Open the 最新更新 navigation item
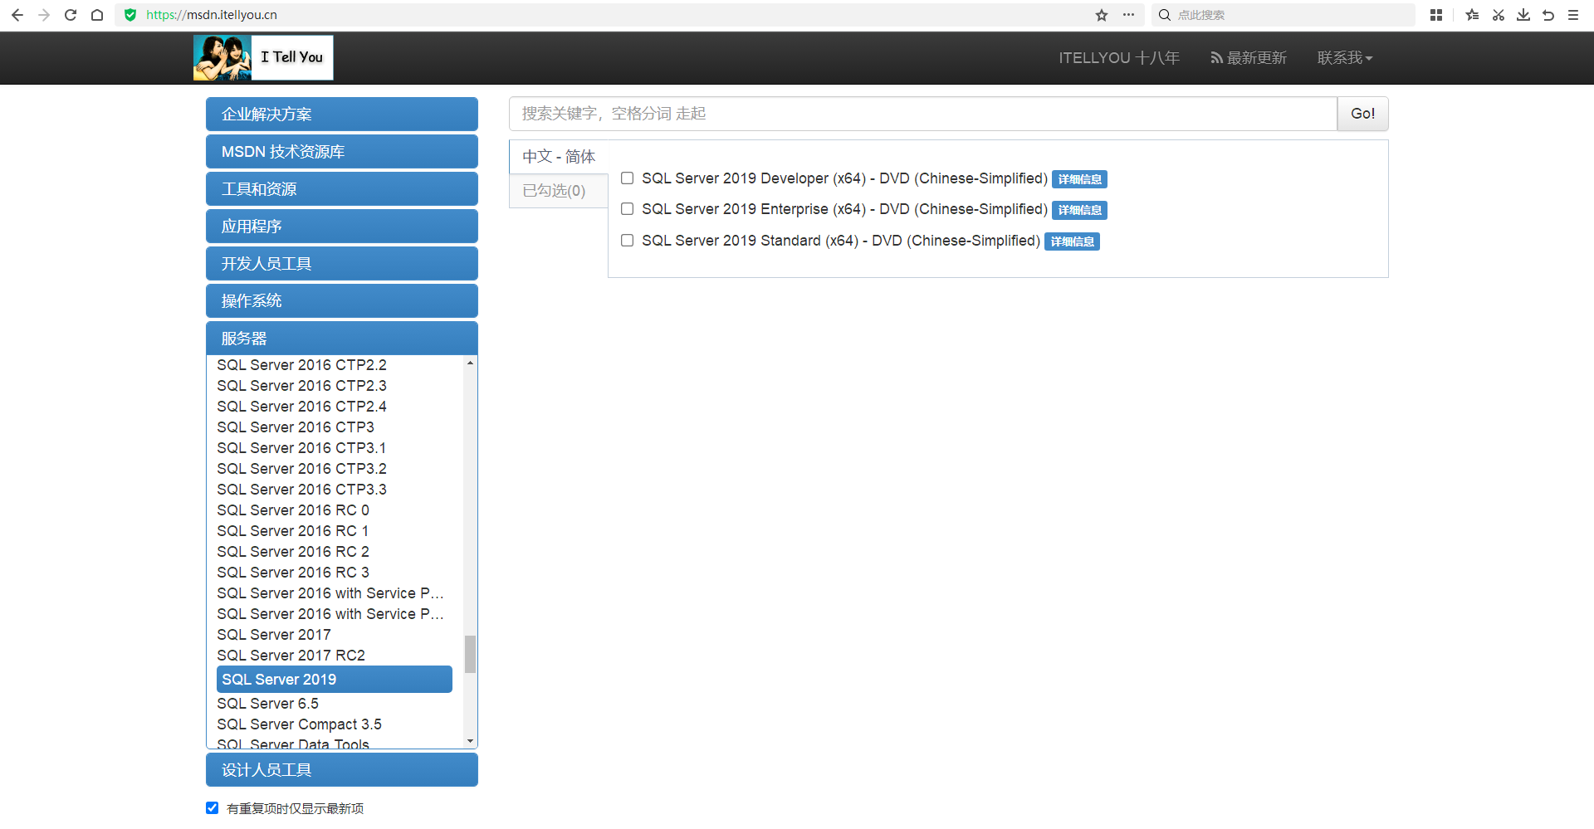 (x=1249, y=58)
